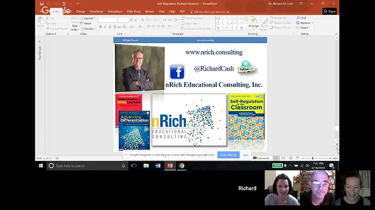This screenshot has width=375, height=210.
Task: Click the Arrange button
Action: 254,23
